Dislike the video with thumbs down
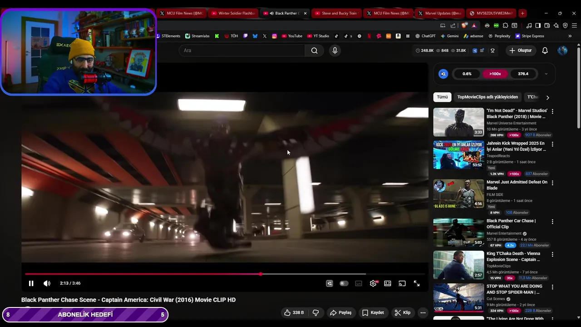581x327 pixels. (x=316, y=312)
